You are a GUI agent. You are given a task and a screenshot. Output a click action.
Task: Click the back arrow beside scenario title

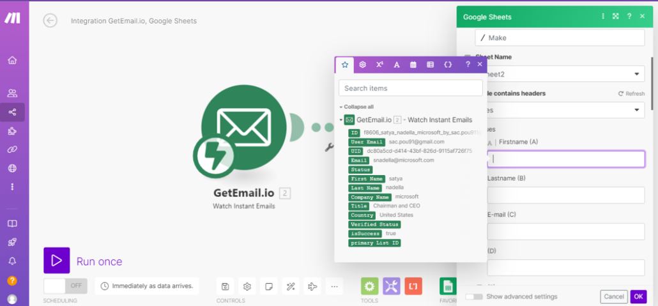coord(50,20)
